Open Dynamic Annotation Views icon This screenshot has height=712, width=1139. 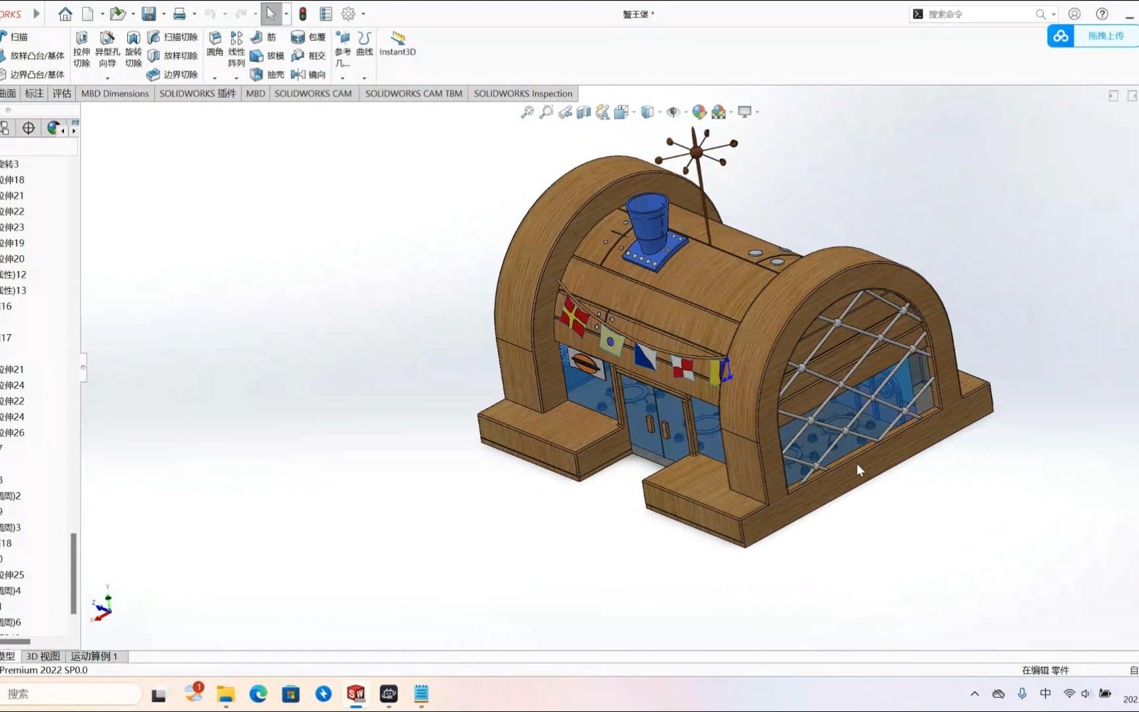point(602,112)
